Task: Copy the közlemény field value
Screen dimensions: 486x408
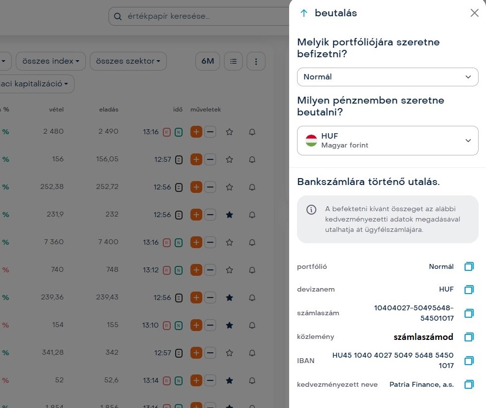Action: (x=469, y=337)
